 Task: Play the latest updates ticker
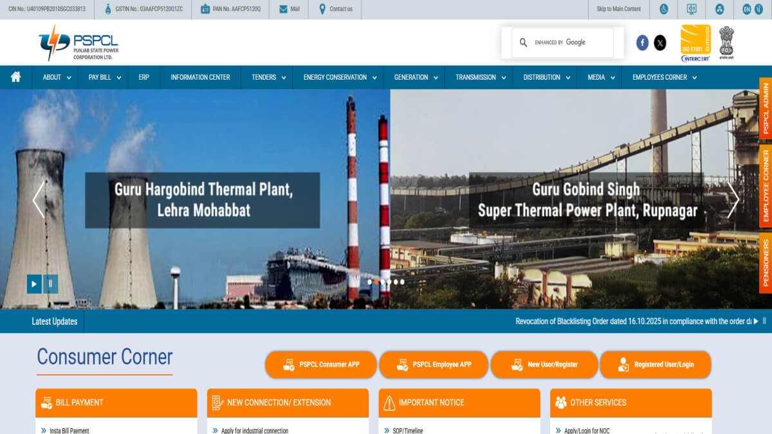[755, 321]
